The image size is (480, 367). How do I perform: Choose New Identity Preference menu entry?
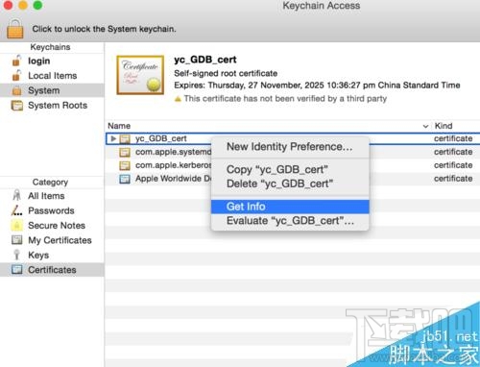(x=290, y=147)
